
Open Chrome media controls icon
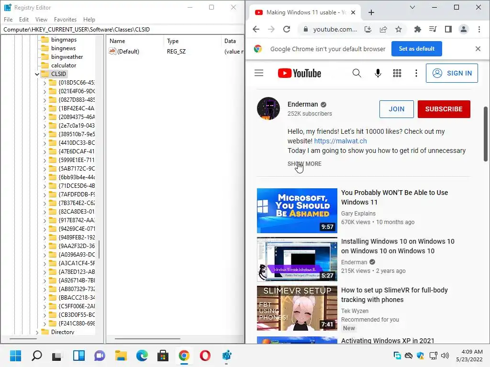pos(433,29)
